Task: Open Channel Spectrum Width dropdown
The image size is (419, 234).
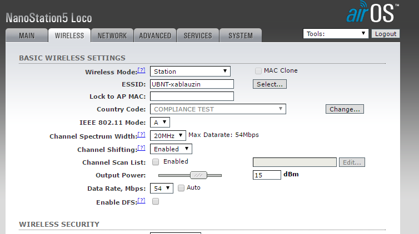Action: pyautogui.click(x=168, y=136)
